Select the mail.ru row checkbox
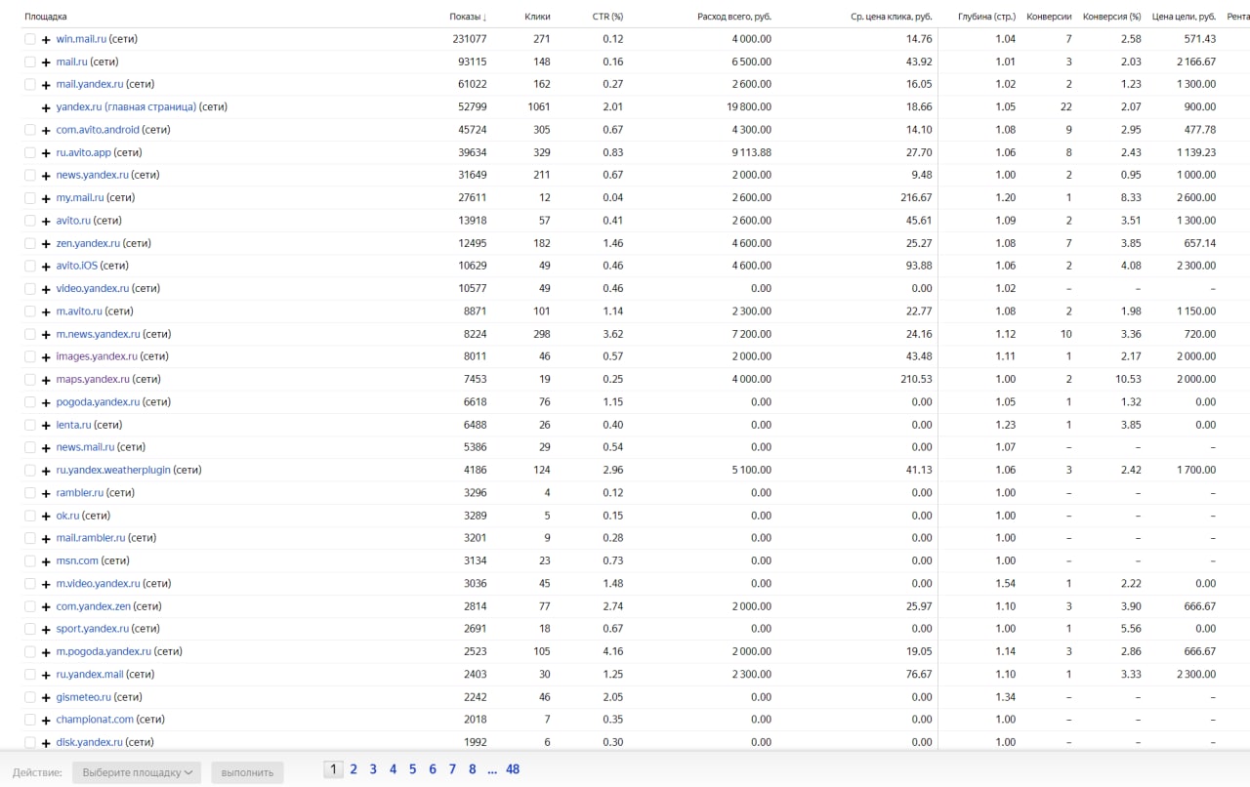 point(30,62)
